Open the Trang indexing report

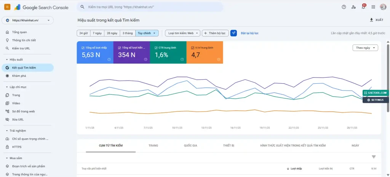click(27, 95)
